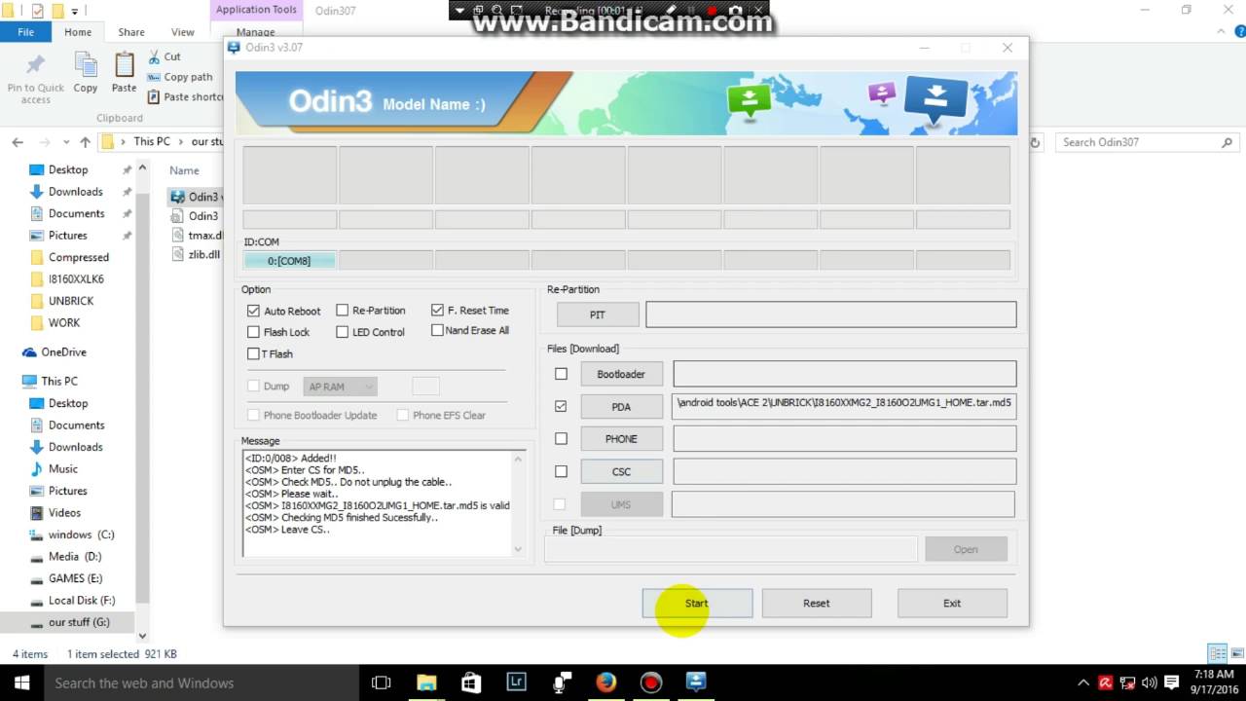This screenshot has width=1246, height=701.
Task: Open the recent locations dropdown arrow
Action: point(64,142)
